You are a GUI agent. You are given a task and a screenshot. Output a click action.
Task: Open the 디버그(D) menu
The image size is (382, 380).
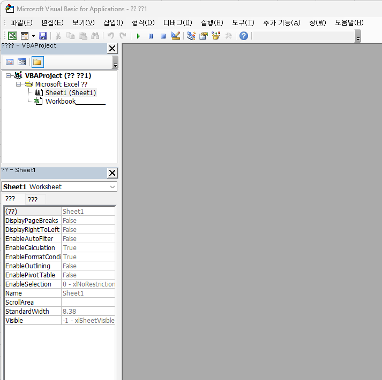[177, 23]
